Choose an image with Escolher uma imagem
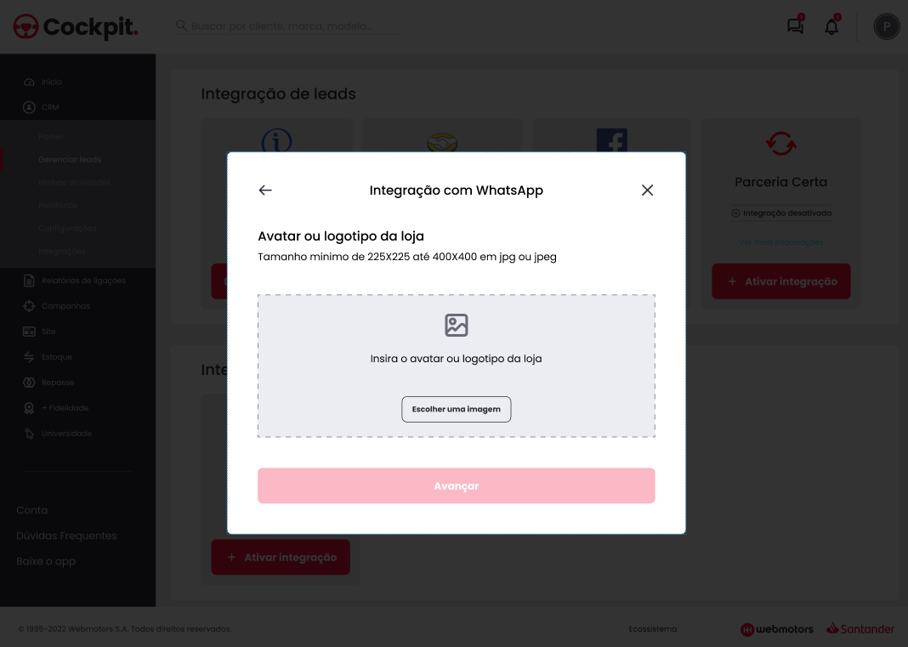Viewport: 908px width, 647px height. (x=457, y=409)
